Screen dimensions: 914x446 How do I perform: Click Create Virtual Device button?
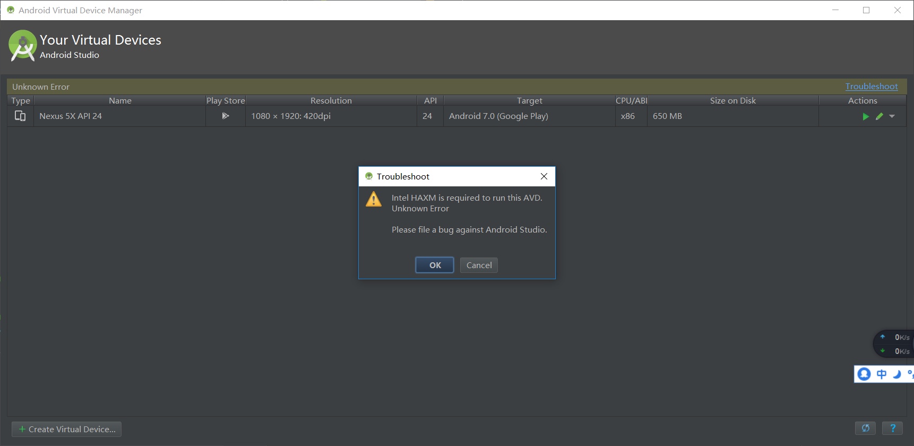67,429
